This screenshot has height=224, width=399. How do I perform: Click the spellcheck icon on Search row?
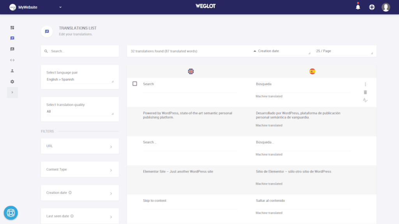(365, 100)
